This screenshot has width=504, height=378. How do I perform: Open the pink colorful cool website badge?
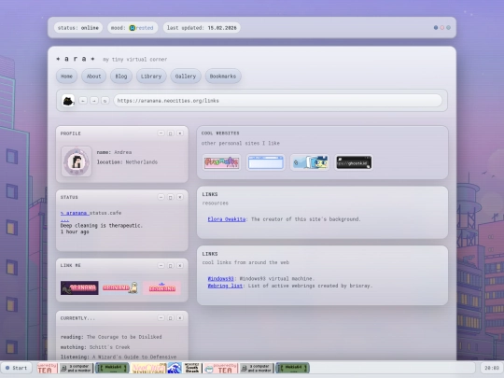[221, 162]
